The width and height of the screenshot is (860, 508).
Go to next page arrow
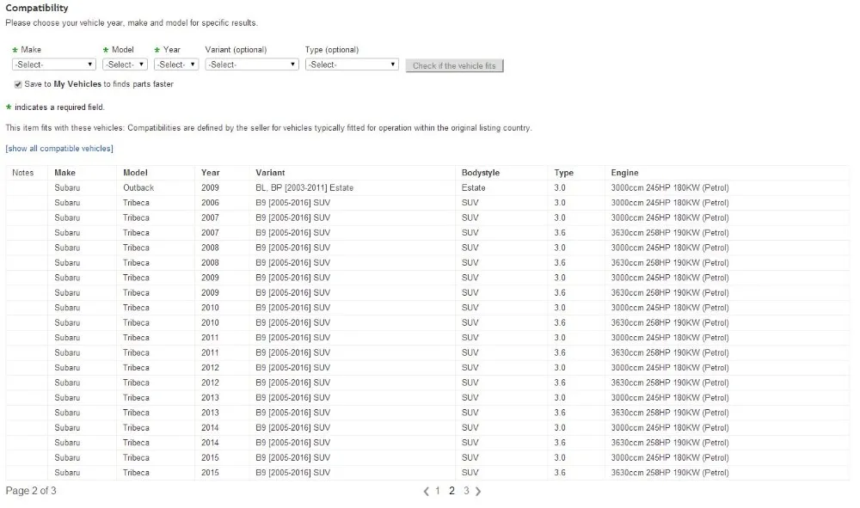[477, 492]
